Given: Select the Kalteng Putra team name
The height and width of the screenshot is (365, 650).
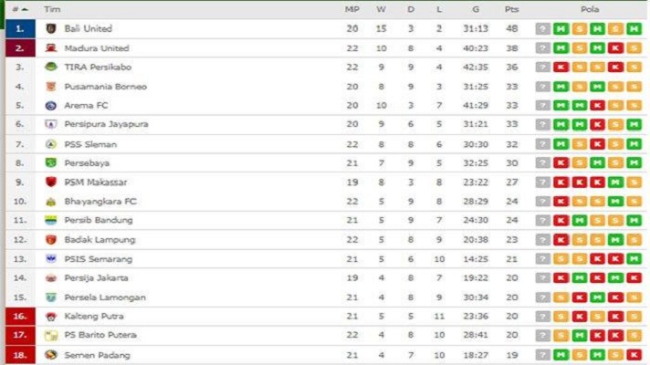Looking at the screenshot, I should [x=92, y=316].
